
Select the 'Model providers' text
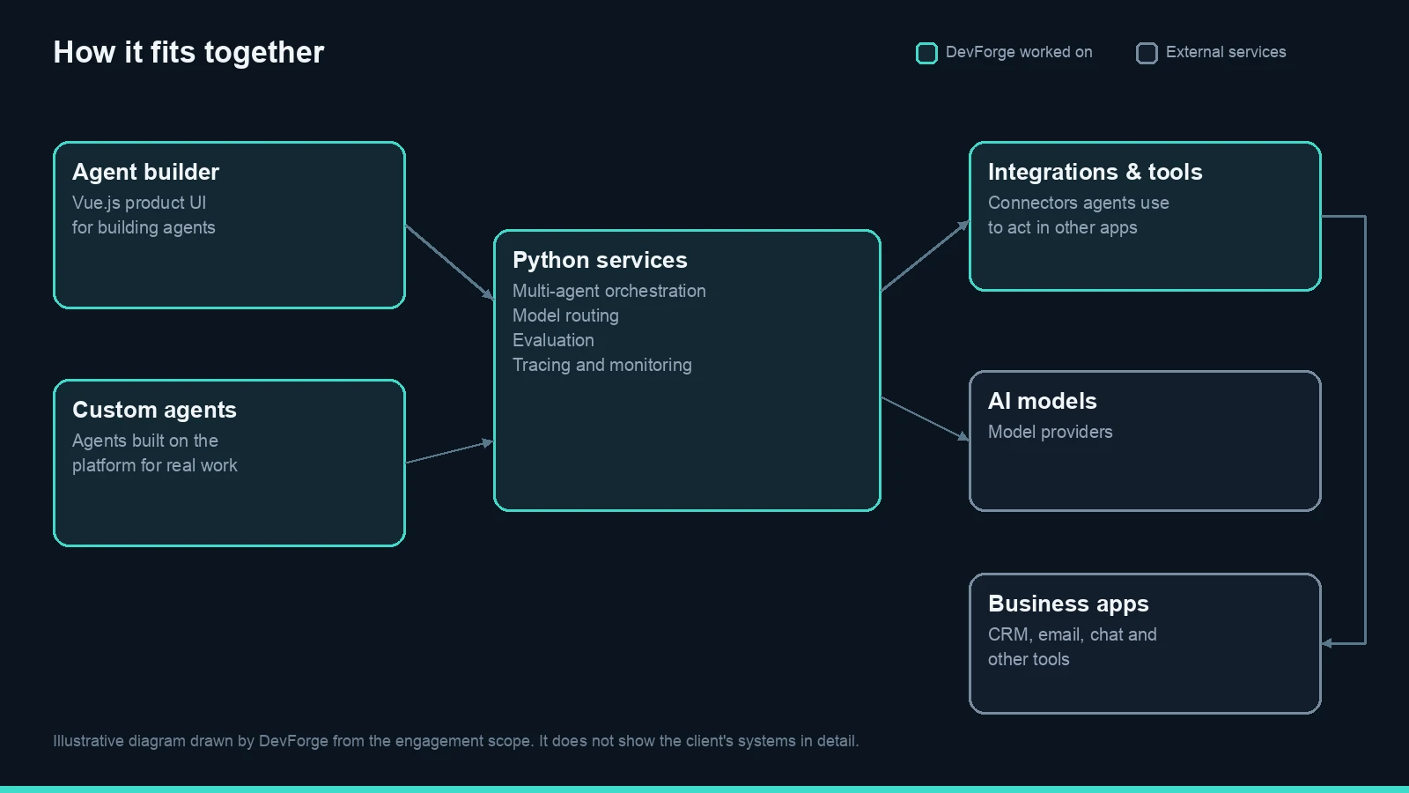coord(1051,432)
